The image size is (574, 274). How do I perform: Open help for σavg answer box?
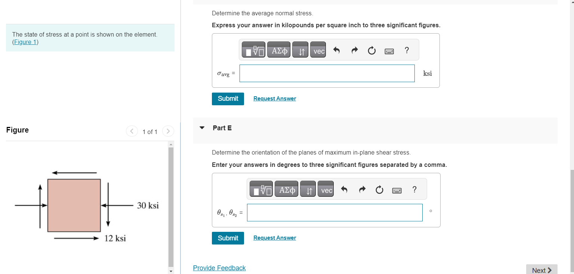pos(407,50)
